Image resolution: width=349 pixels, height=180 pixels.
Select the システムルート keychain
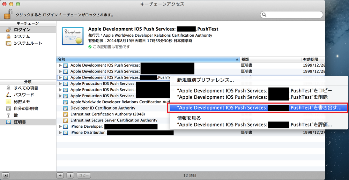click(28, 43)
